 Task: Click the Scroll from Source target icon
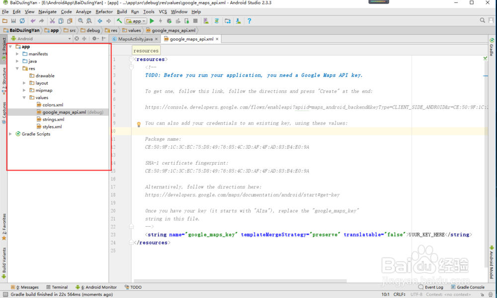(77, 39)
